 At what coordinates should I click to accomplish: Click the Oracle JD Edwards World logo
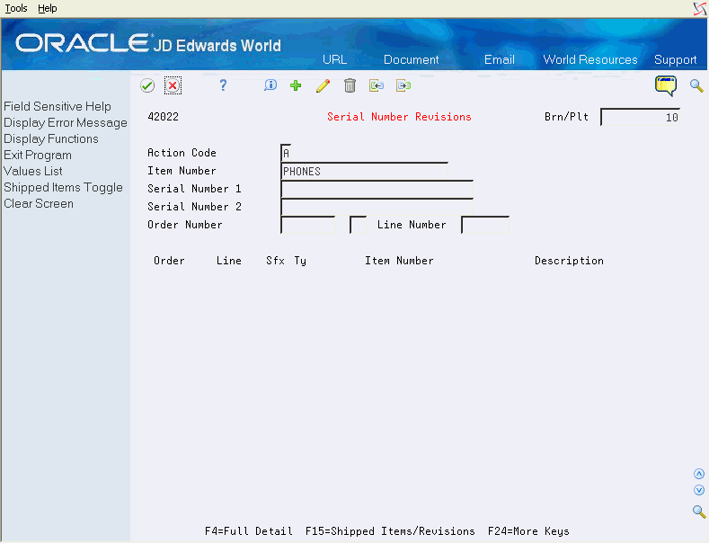point(148,43)
